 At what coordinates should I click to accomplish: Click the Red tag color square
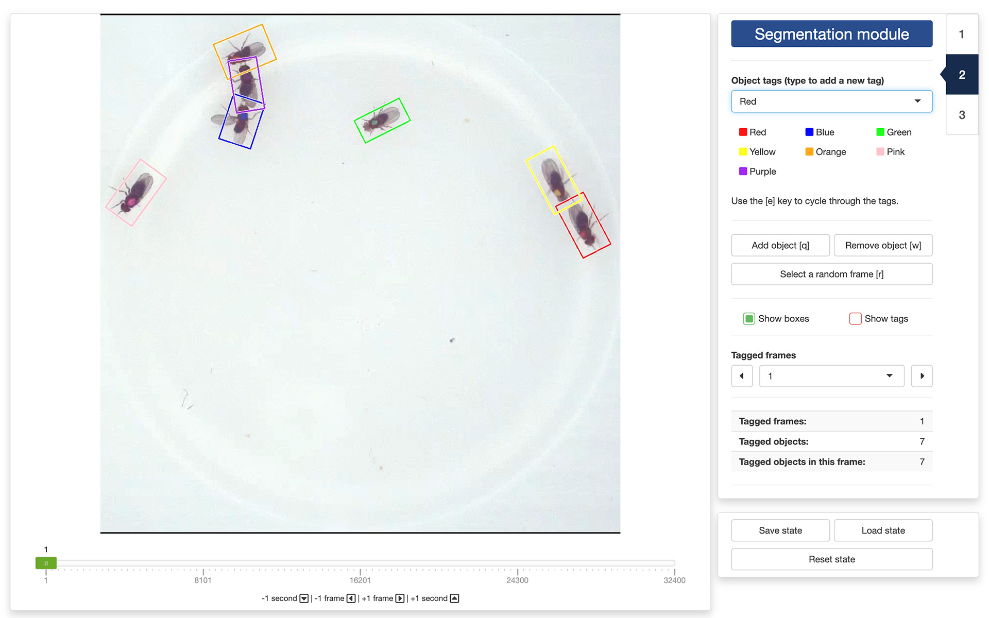coord(743,132)
